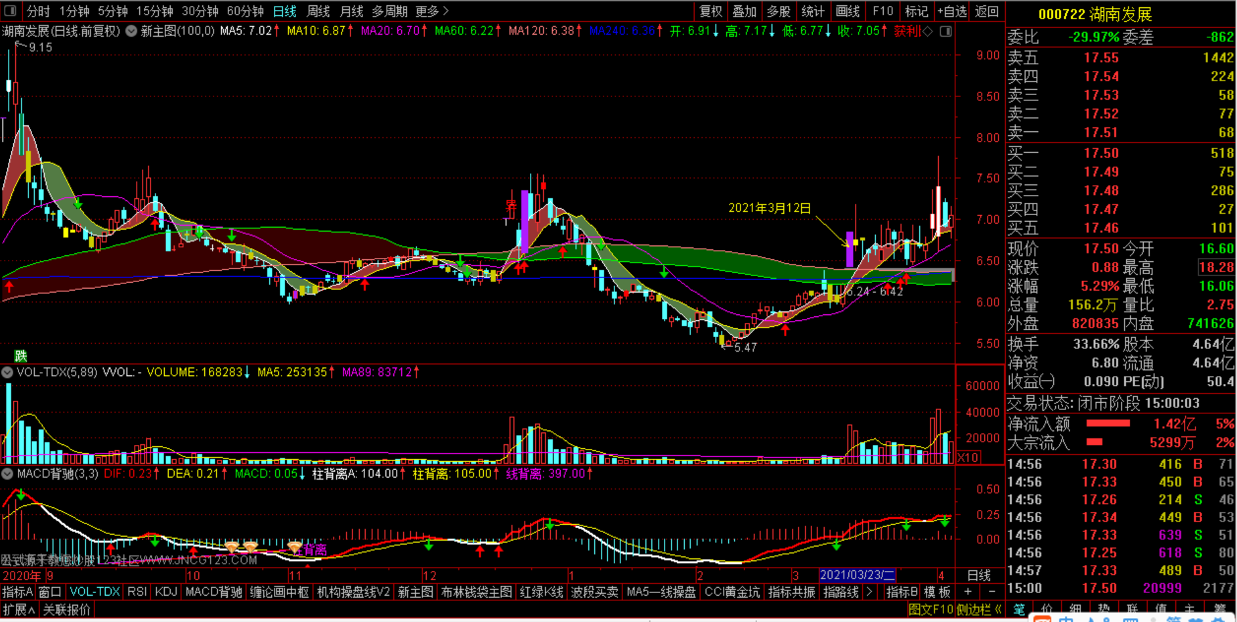This screenshot has width=1237, height=622.
Task: Click the 日线 period label below chart
Action: (x=979, y=575)
